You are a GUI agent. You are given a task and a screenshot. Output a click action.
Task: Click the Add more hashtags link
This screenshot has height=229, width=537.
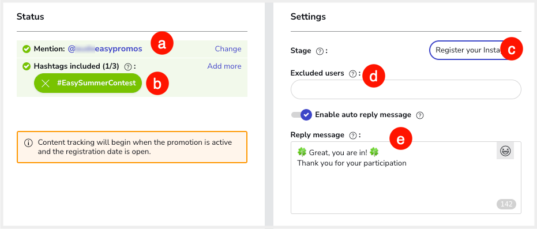click(224, 66)
